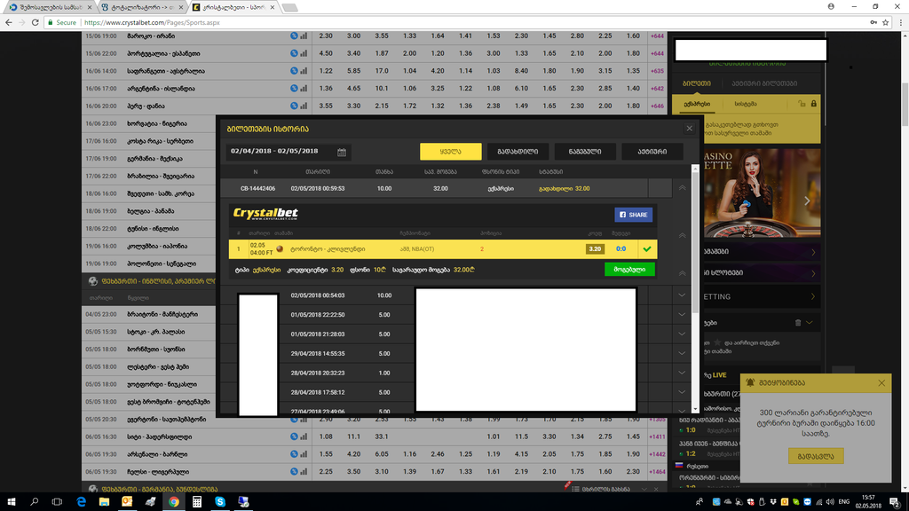Click the green won status button
The height and width of the screenshot is (511, 909).
tap(629, 270)
